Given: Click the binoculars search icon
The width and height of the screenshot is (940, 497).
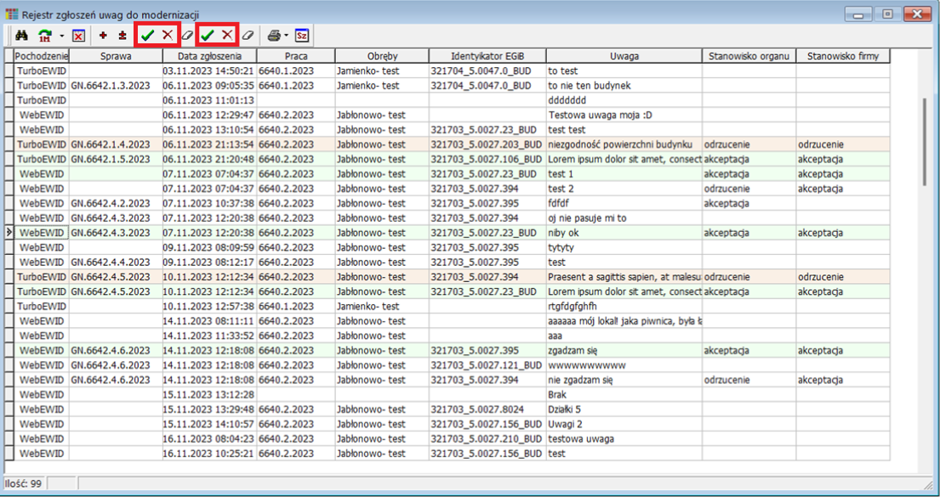Looking at the screenshot, I should (x=23, y=36).
